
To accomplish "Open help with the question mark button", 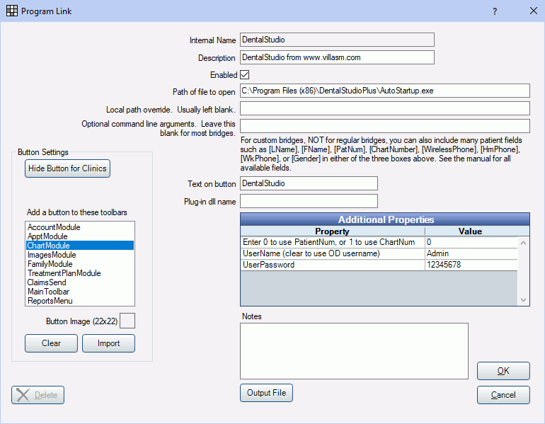I will point(495,11).
